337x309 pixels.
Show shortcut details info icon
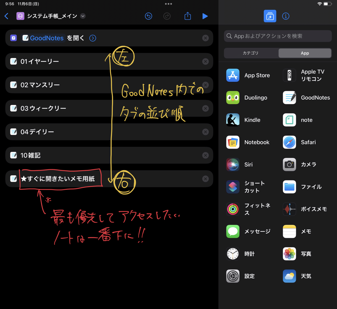286,16
